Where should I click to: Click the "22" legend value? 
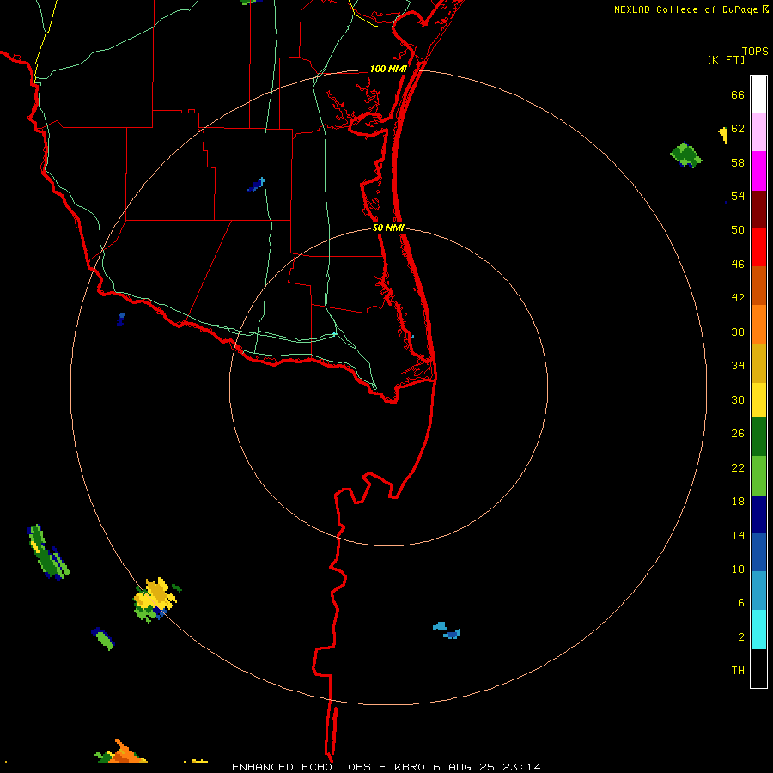[x=738, y=468]
